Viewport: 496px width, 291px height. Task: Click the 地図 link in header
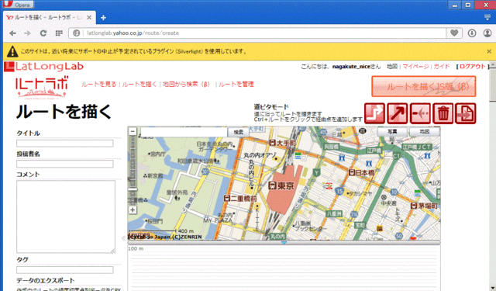point(392,67)
